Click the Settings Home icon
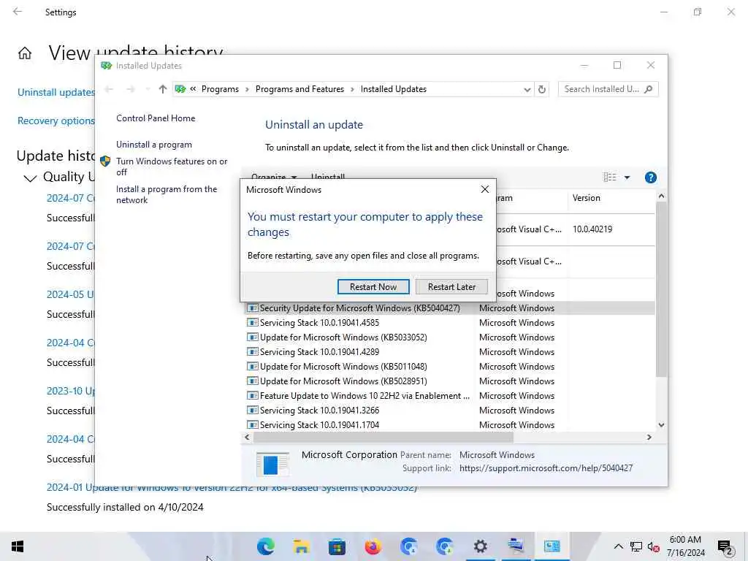 [25, 53]
